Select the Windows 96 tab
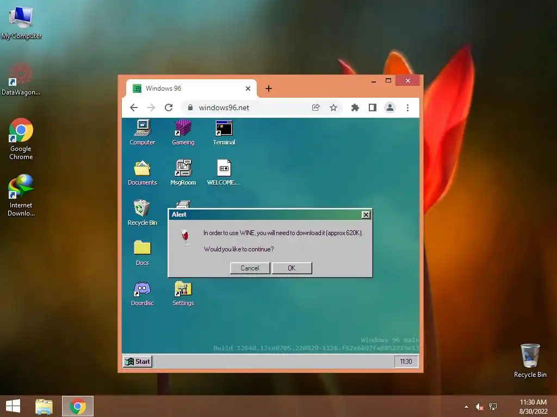This screenshot has height=417, width=557. 192,89
